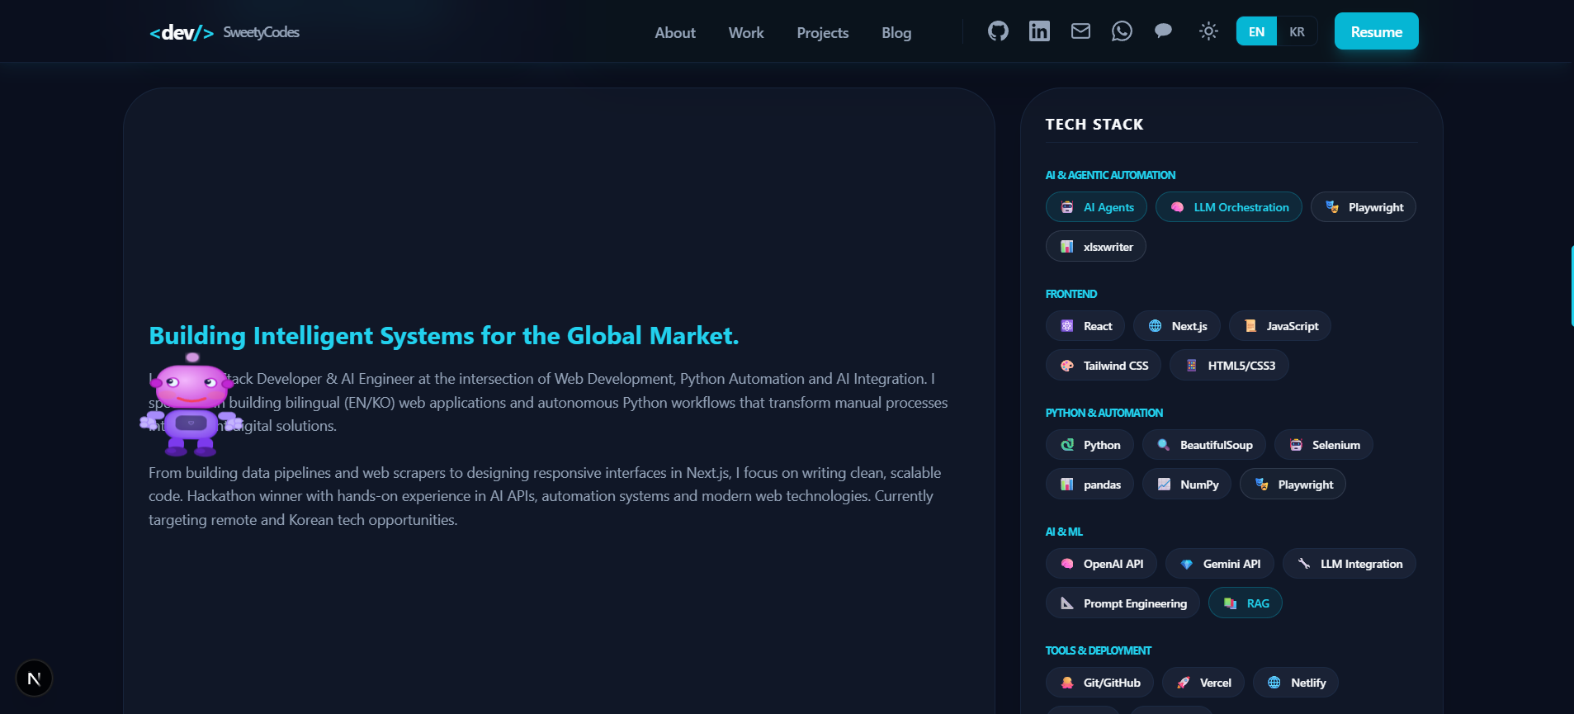This screenshot has height=714, width=1574.
Task: Click the page scrollbar thumb
Action: pos(1572,286)
